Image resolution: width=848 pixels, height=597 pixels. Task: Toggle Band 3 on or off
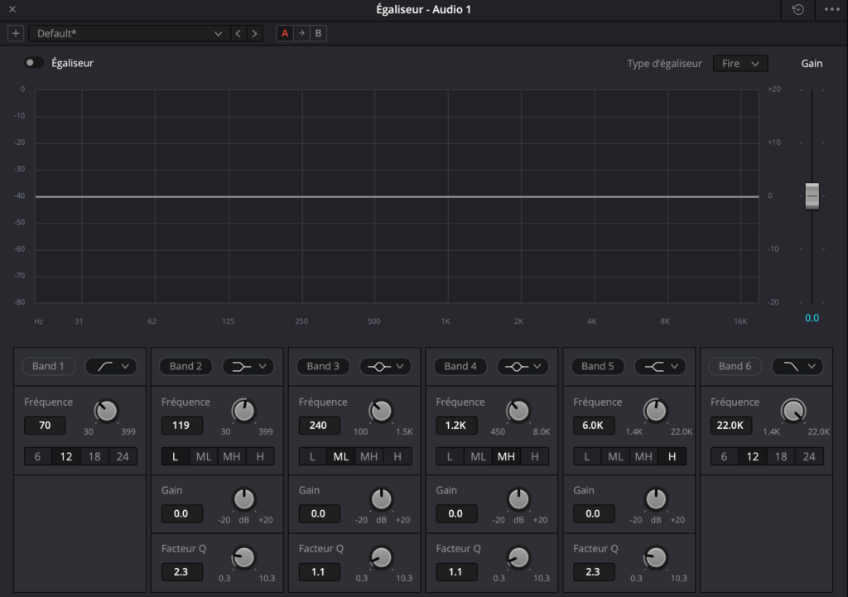(323, 366)
